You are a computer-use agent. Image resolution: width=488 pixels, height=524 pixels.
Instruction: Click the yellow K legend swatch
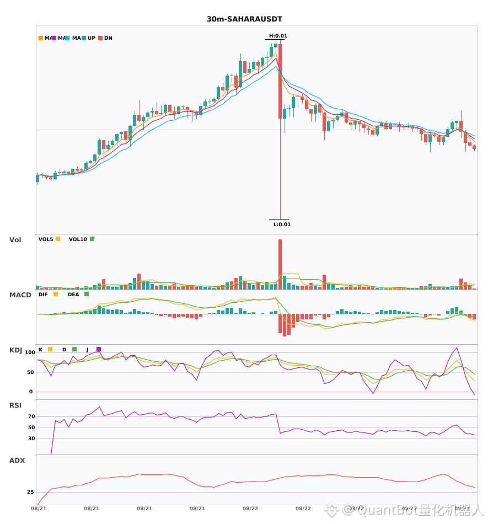tap(50, 349)
